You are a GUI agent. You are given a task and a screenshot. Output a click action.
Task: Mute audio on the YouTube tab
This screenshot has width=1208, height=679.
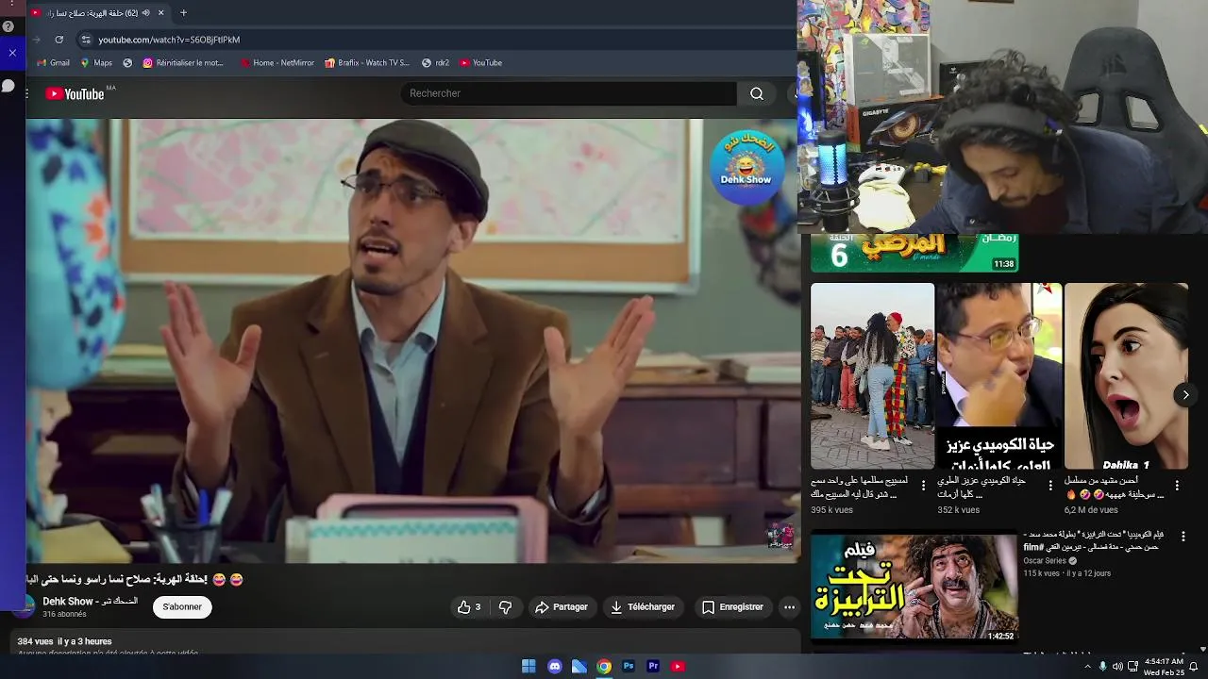click(145, 13)
